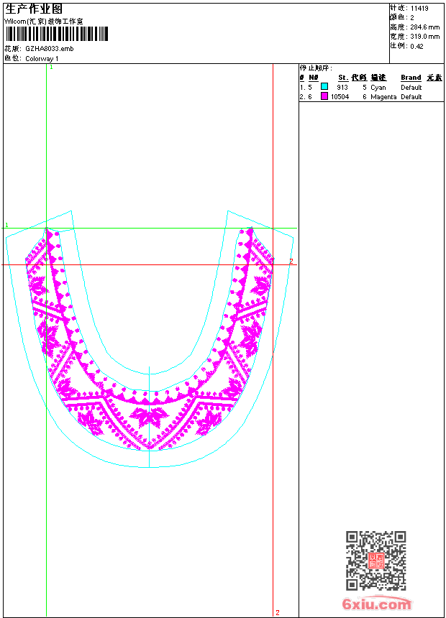Click the barcode under the studio name

tap(57, 34)
